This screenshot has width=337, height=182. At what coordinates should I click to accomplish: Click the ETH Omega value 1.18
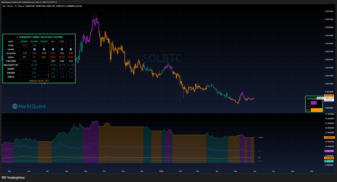(x=62, y=77)
